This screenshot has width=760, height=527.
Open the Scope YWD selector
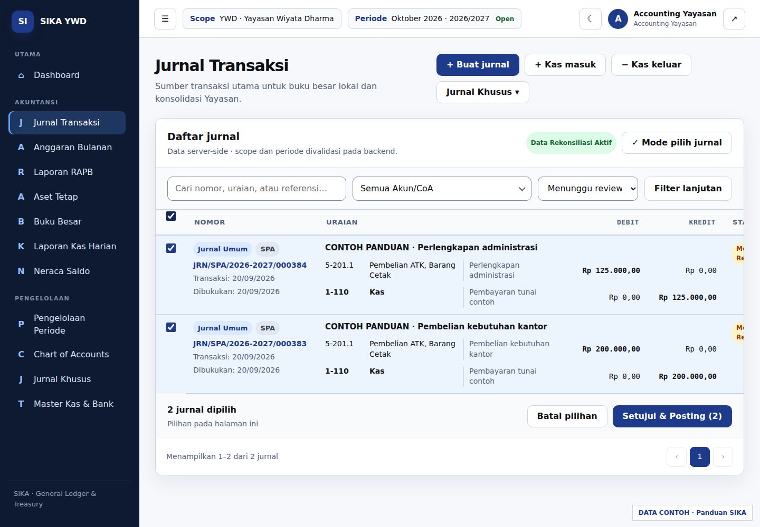pyautogui.click(x=262, y=19)
